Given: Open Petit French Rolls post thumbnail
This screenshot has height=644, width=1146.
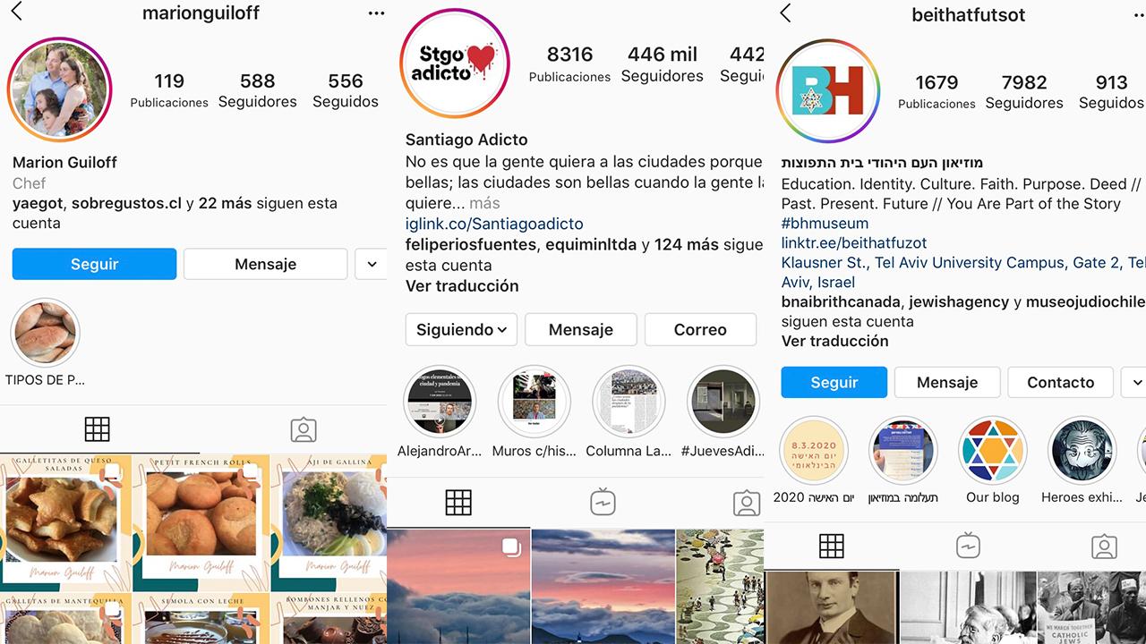Looking at the screenshot, I should tap(201, 522).
